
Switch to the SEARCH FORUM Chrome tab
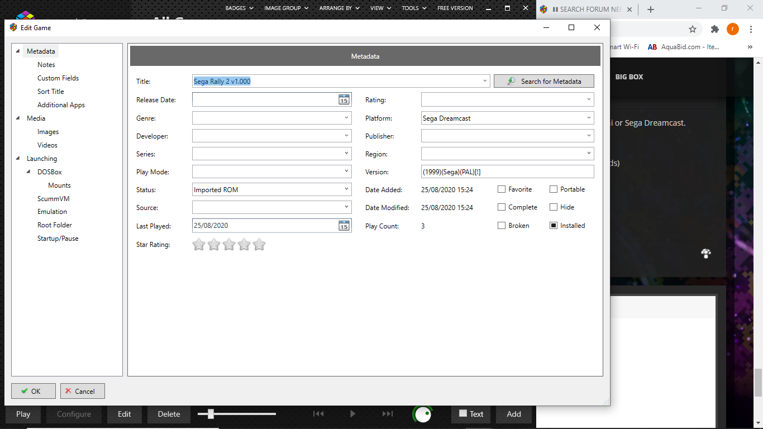tap(586, 9)
